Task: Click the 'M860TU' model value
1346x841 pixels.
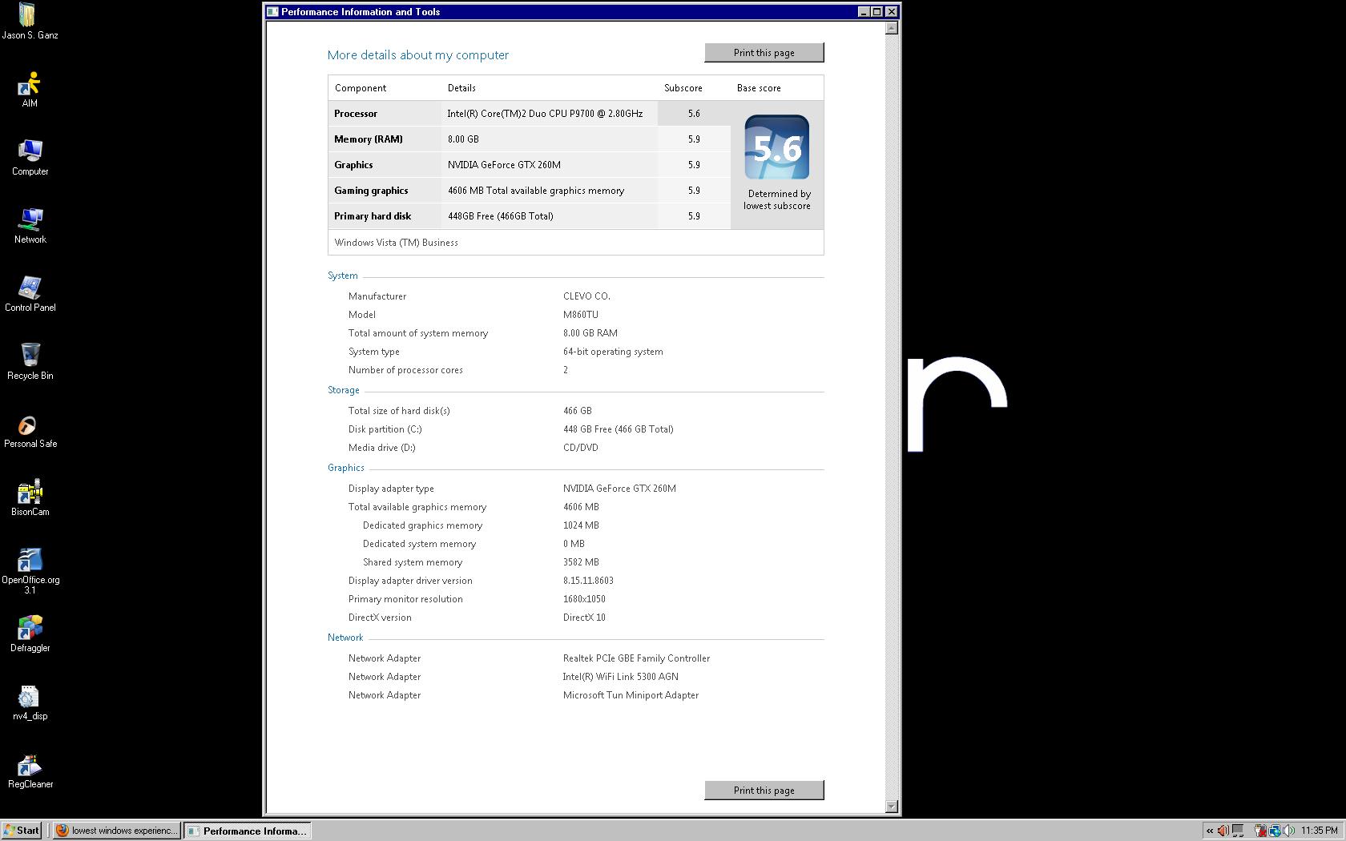Action: 581,315
